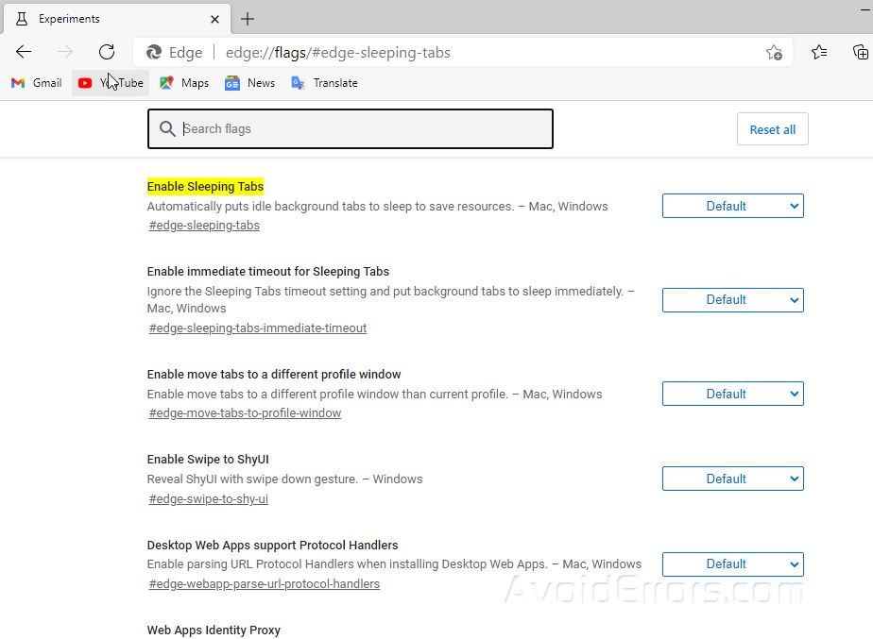
Task: Change the Enable Sleeping Tabs setting
Action: (732, 205)
